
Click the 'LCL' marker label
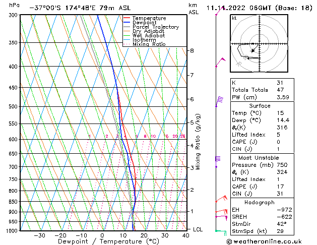pos(198,229)
